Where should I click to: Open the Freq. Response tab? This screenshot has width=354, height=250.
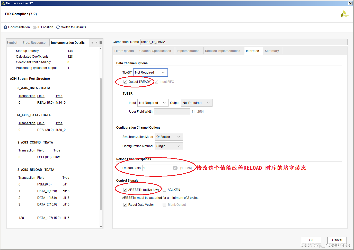(34, 43)
